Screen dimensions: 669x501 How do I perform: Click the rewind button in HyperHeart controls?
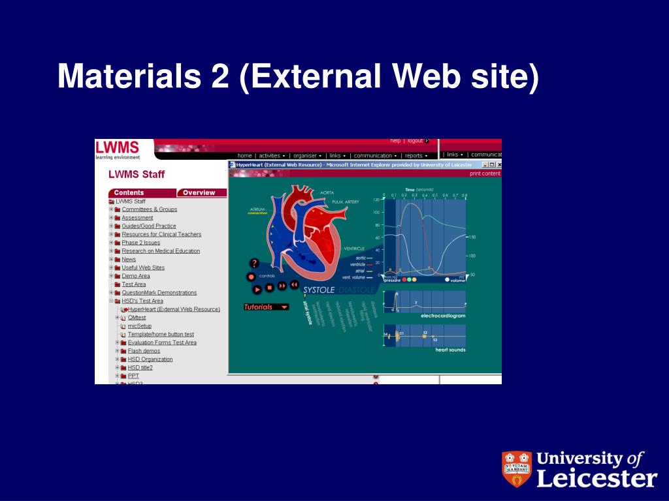pyautogui.click(x=295, y=284)
